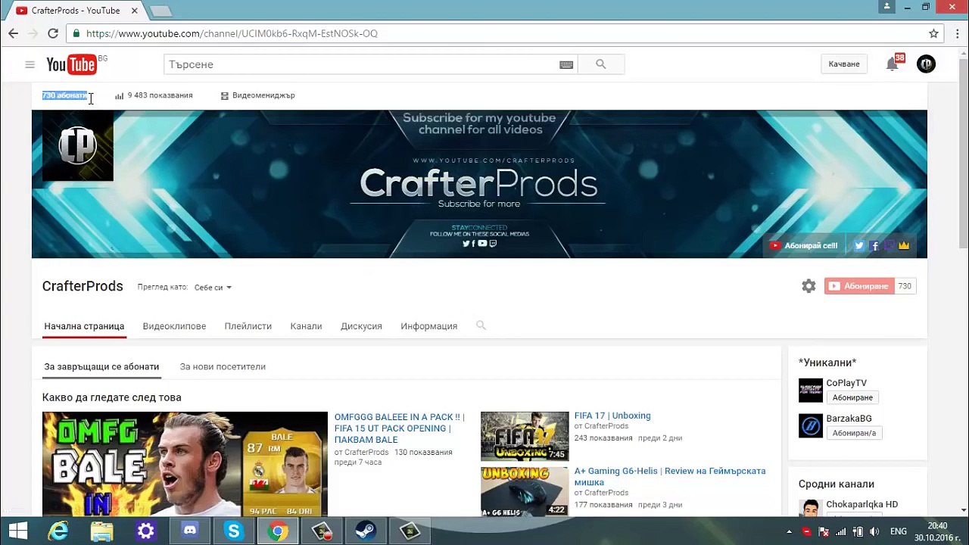Open 'Абонирай се!!!' banner link
This screenshot has height=545, width=969.
coord(803,245)
